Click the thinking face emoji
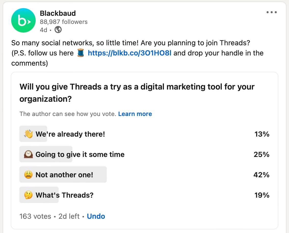289x233 pixels. (29, 195)
